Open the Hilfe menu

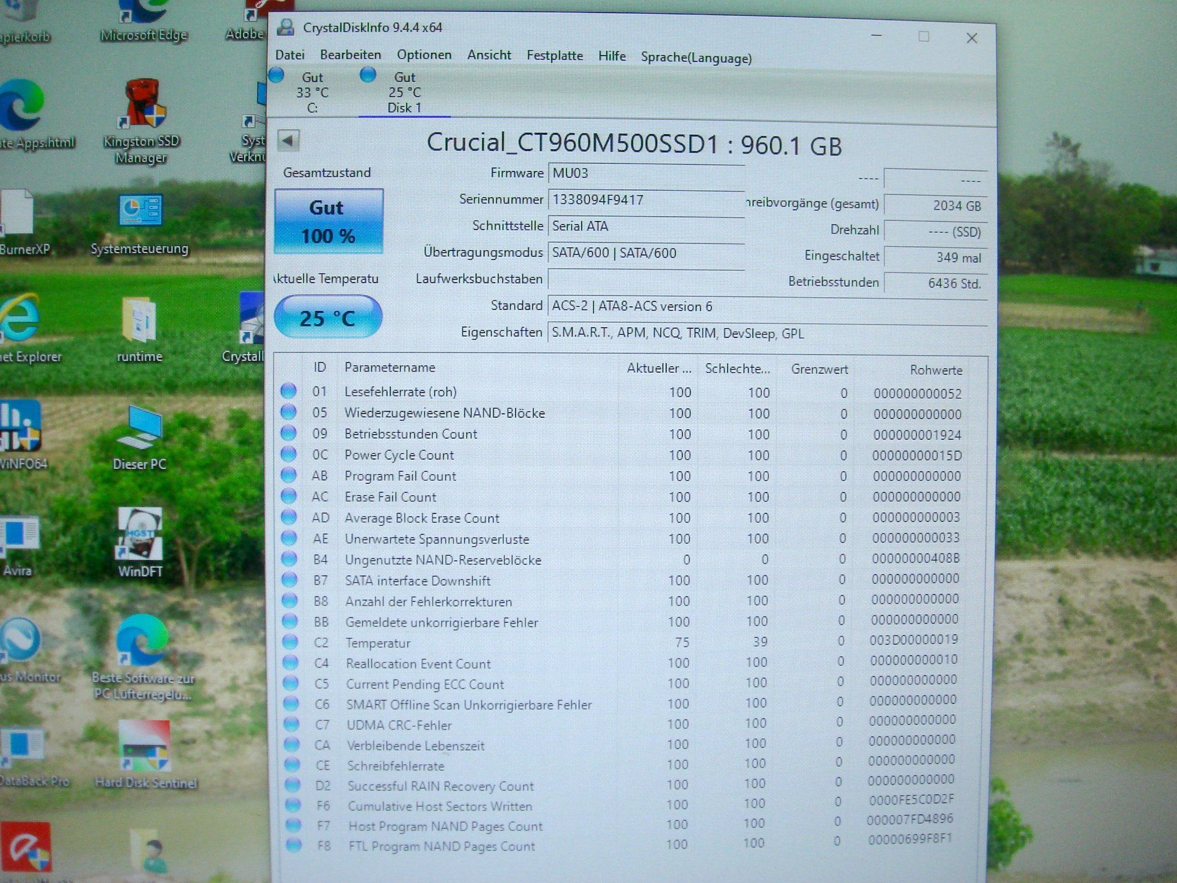[x=612, y=56]
